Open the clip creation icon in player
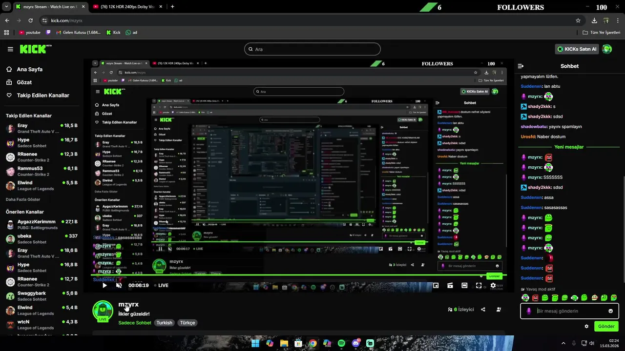Viewport: 625px width, 351px height. tap(450, 286)
